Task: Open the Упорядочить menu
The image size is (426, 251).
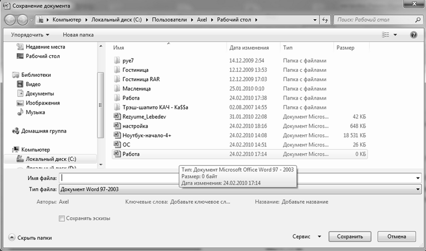Action: click(34, 35)
